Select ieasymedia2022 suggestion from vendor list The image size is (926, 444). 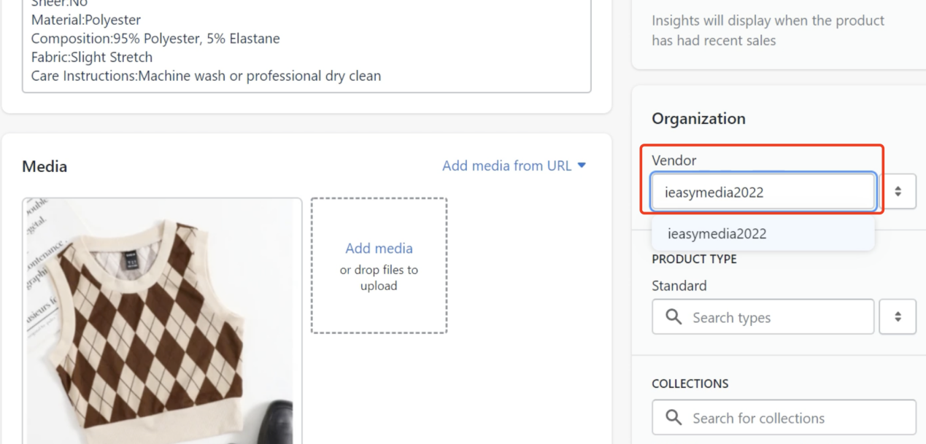[763, 234]
